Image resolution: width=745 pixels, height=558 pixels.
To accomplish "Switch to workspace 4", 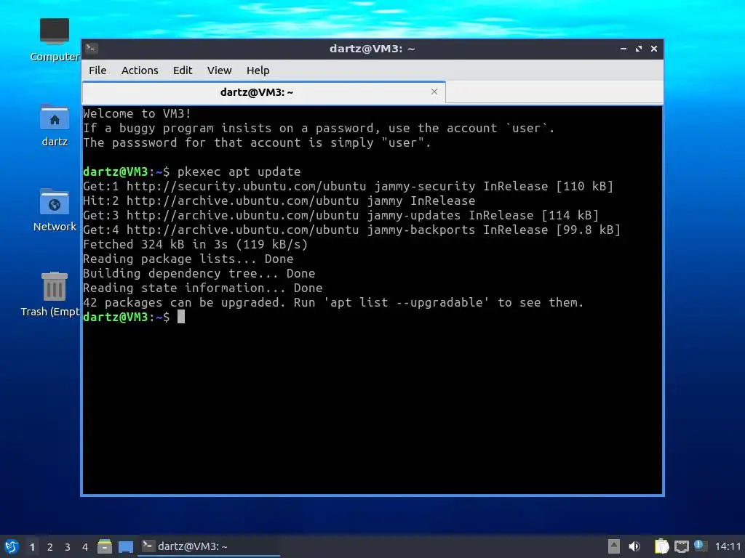I will [85, 547].
